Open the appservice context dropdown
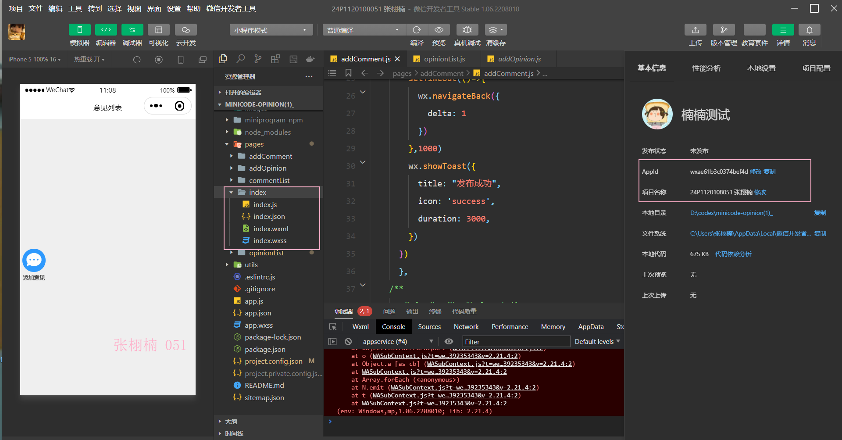 click(397, 341)
